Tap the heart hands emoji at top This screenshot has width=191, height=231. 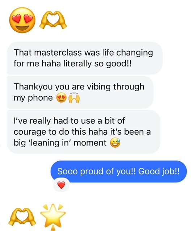point(53,20)
